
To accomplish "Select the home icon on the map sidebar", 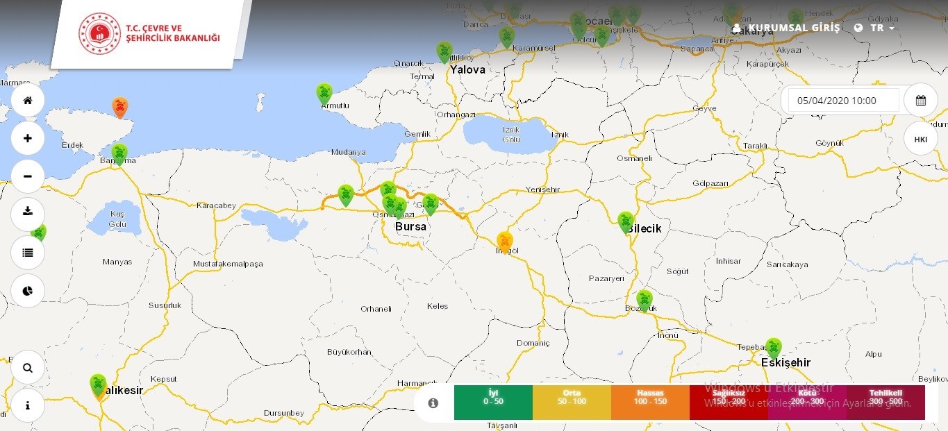I will point(27,100).
